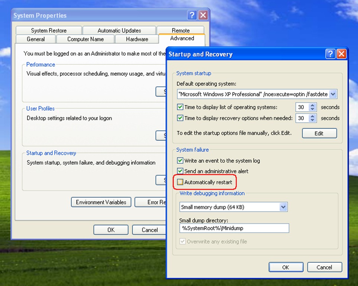The height and width of the screenshot is (286, 358).
Task: Click the Help question mark in Startup and Recovery
Action: point(330,54)
